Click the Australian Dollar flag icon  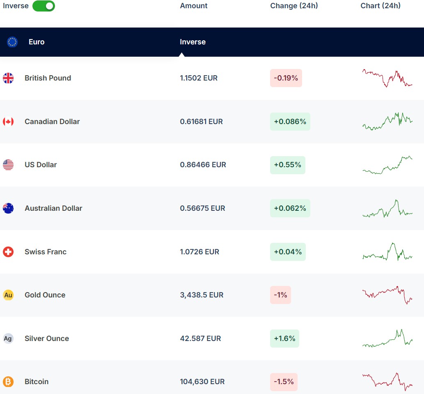pos(8,208)
